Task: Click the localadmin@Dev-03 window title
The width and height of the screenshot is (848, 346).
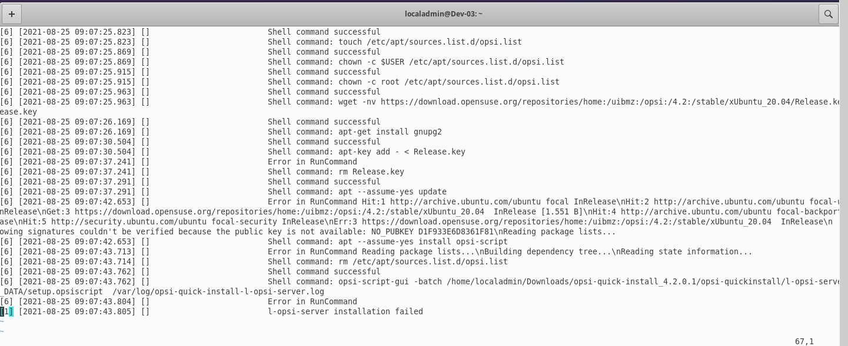Action: [444, 14]
